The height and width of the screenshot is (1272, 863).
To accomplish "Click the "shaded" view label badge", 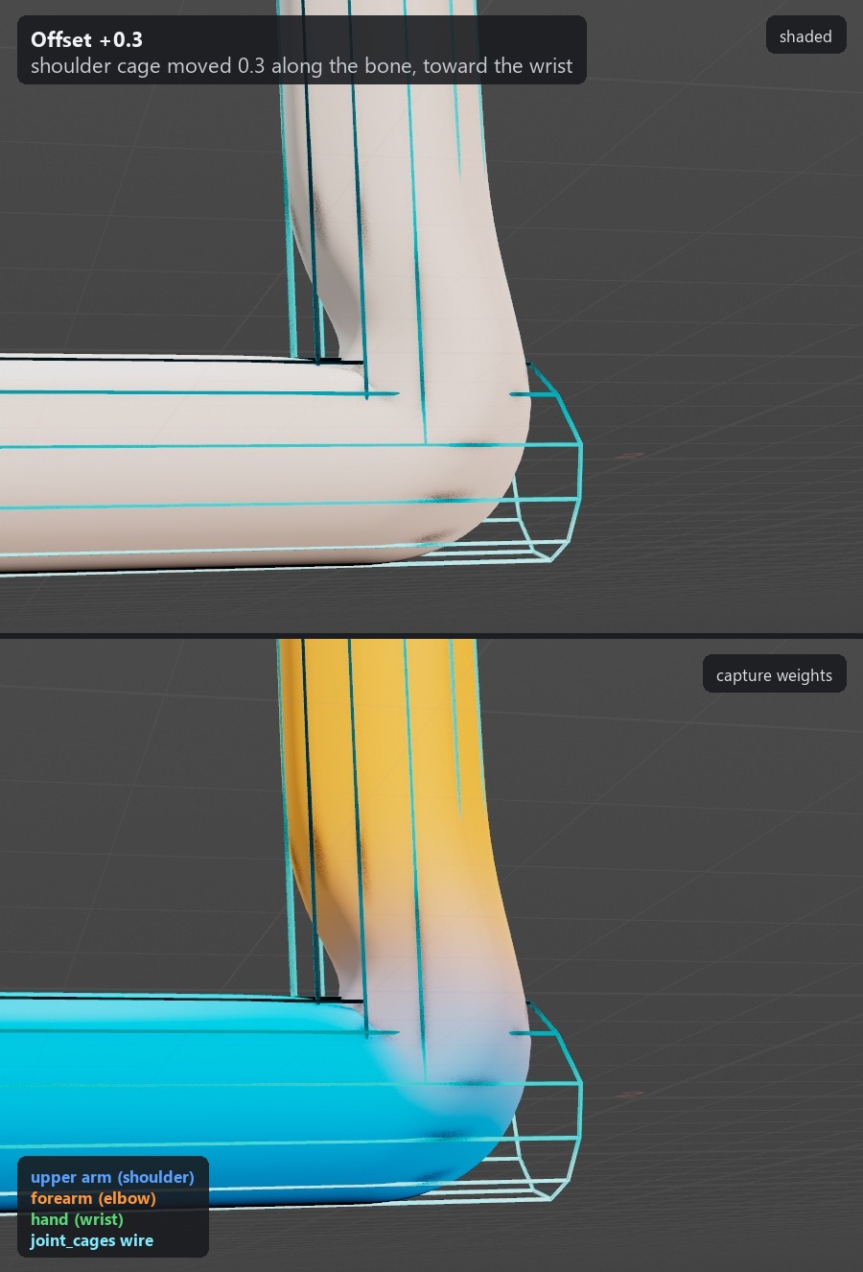I will click(805, 36).
